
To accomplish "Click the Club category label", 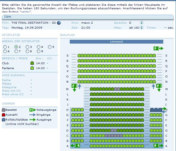I will point(5,63).
